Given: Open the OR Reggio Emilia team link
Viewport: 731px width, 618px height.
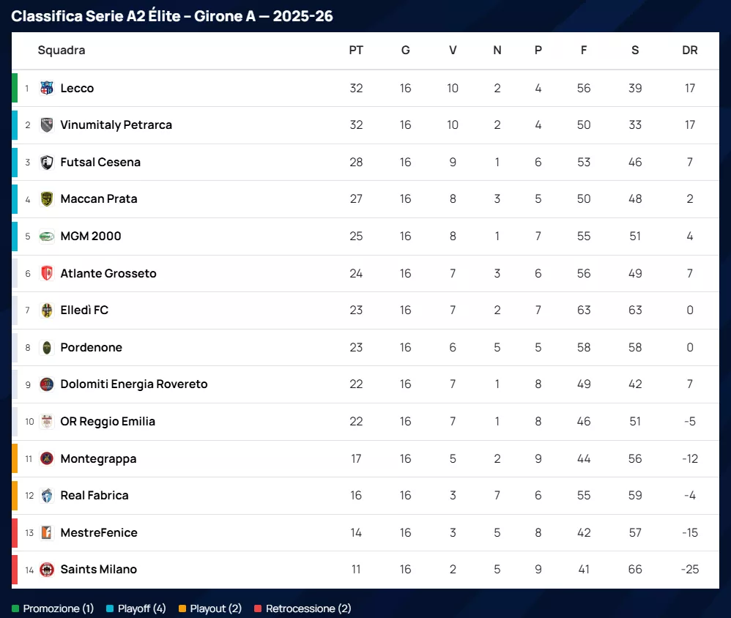Looking at the screenshot, I should pyautogui.click(x=108, y=422).
